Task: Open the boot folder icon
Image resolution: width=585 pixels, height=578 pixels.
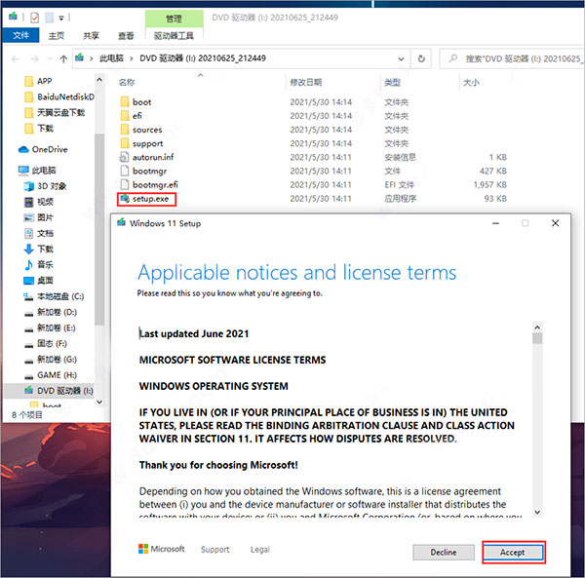Action: pyautogui.click(x=125, y=101)
